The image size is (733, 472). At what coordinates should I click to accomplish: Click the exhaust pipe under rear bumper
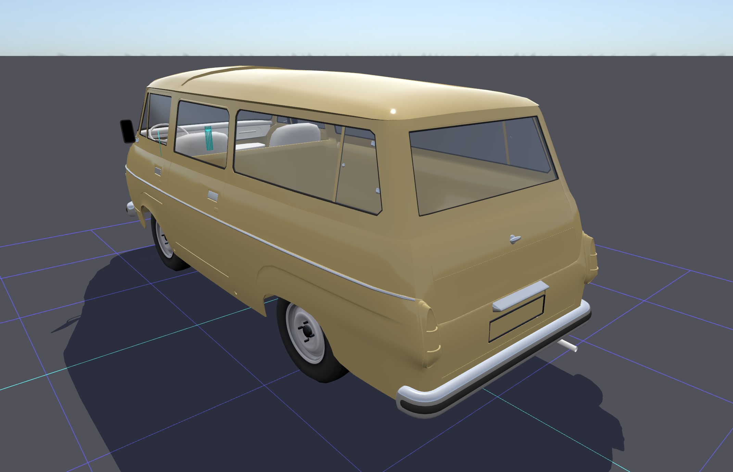(x=568, y=346)
